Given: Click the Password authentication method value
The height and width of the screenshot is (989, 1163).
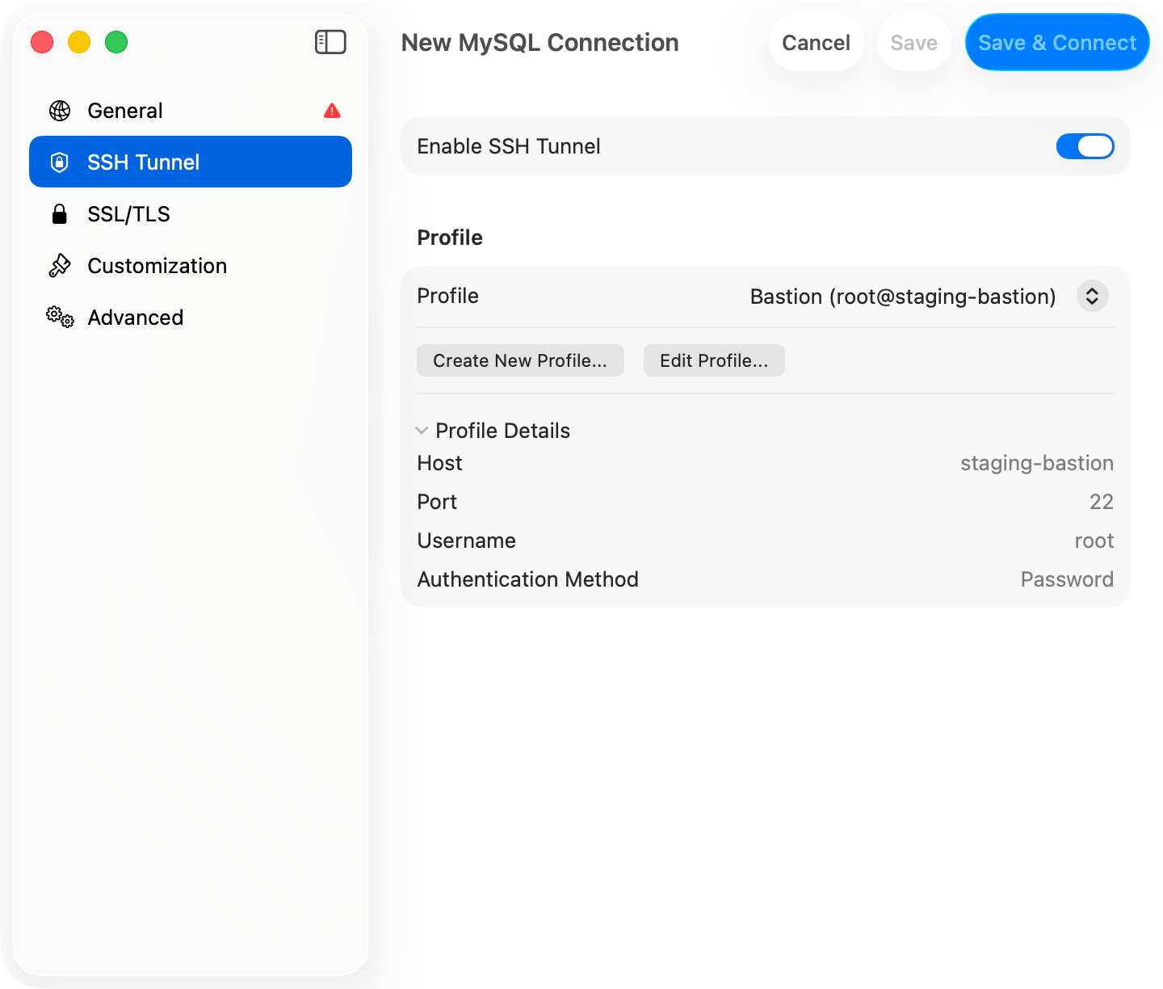Looking at the screenshot, I should coord(1067,579).
